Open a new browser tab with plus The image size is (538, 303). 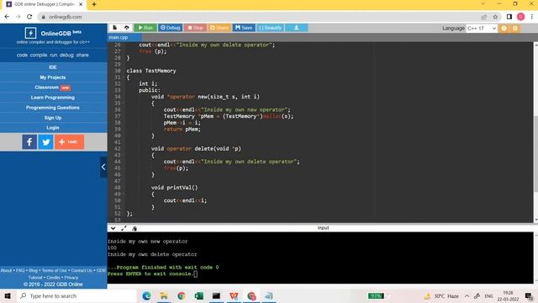click(93, 4)
